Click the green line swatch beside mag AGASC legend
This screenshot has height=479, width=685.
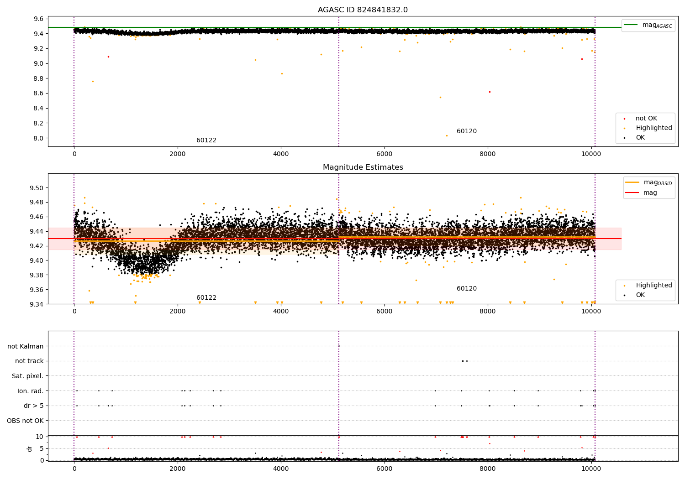[x=631, y=25]
